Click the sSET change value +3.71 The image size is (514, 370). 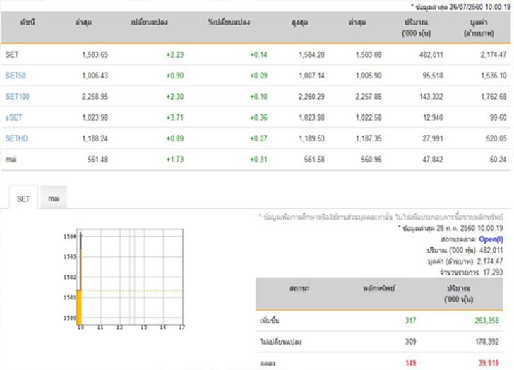(175, 118)
